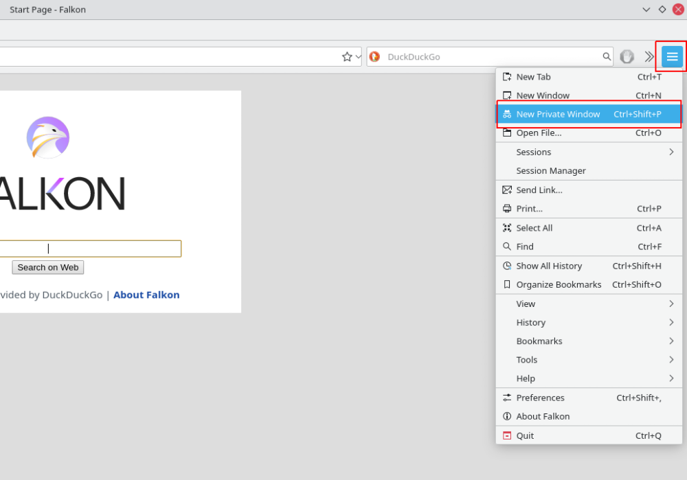Click the Open File folder icon
The width and height of the screenshot is (687, 480).
507,133
